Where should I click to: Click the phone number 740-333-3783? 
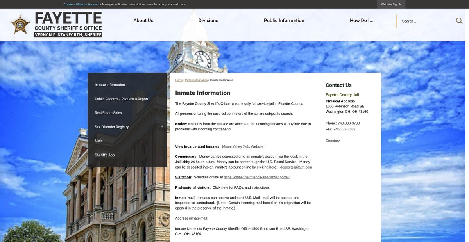tap(349, 123)
